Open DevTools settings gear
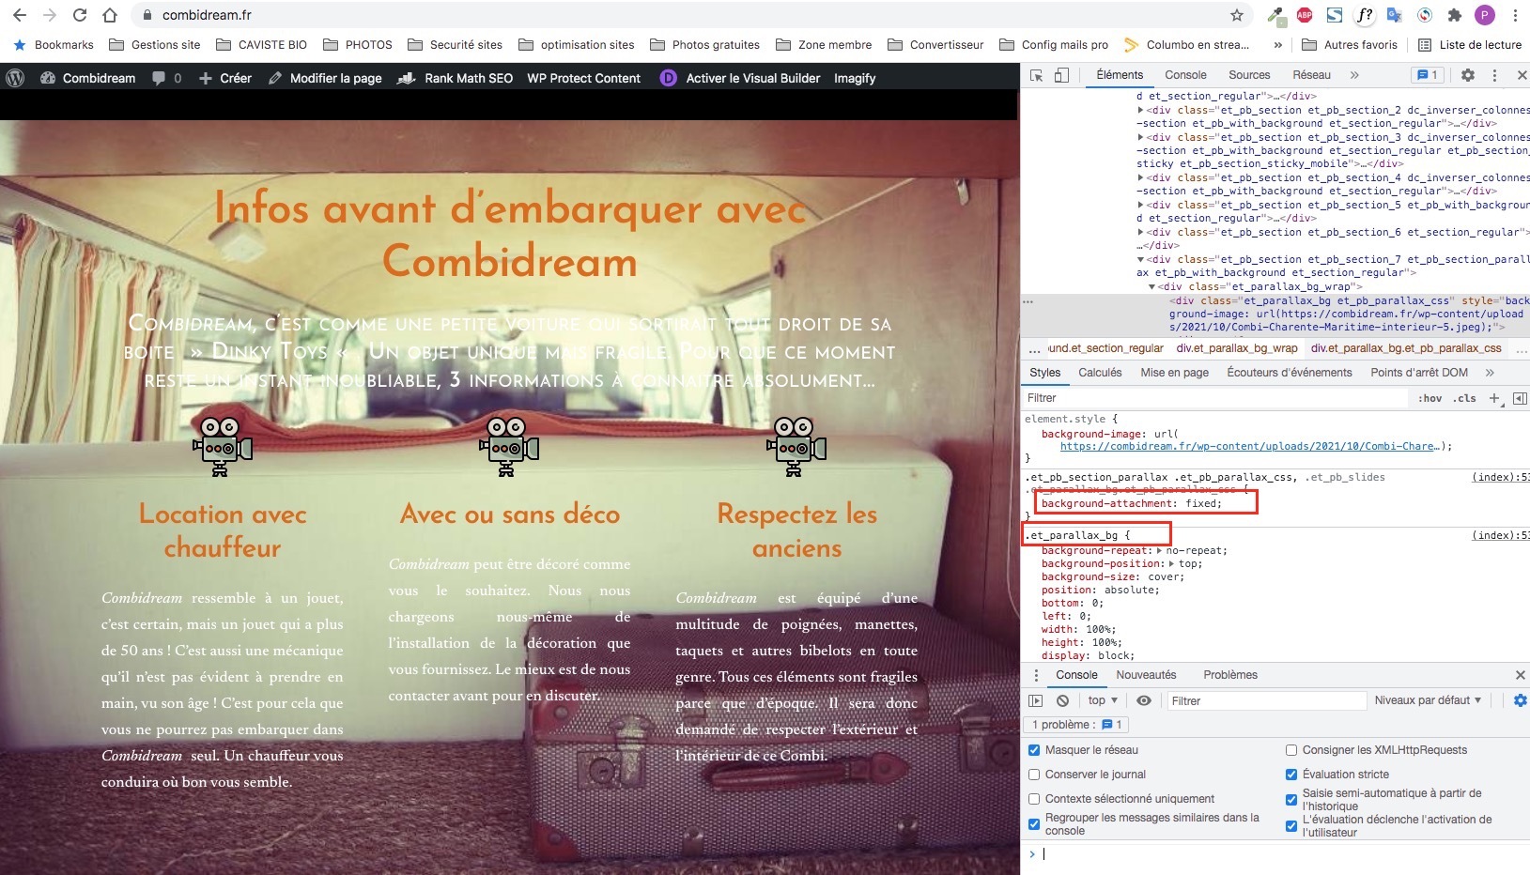This screenshot has height=875, width=1530. click(1468, 75)
